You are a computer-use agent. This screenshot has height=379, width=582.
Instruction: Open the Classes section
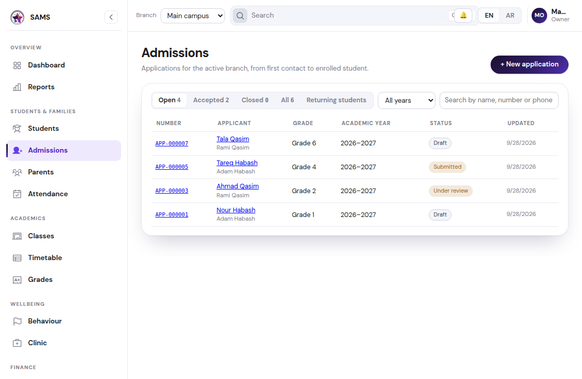click(63, 236)
